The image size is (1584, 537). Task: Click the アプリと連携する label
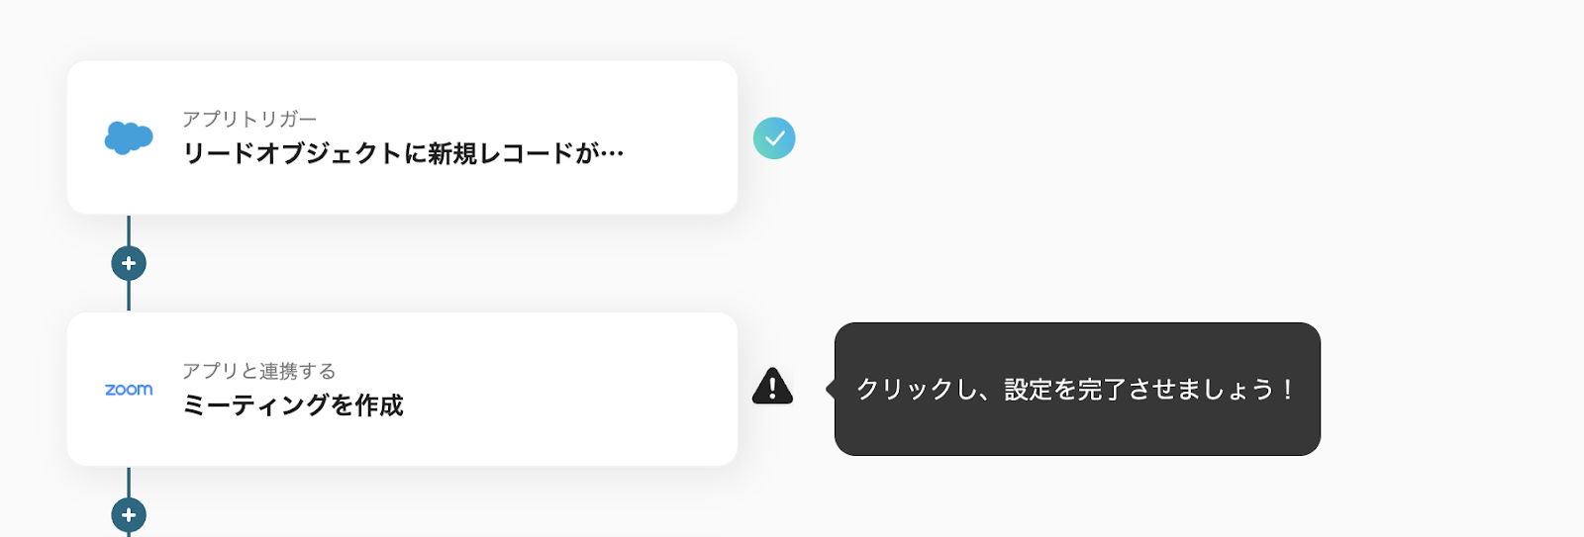[259, 371]
